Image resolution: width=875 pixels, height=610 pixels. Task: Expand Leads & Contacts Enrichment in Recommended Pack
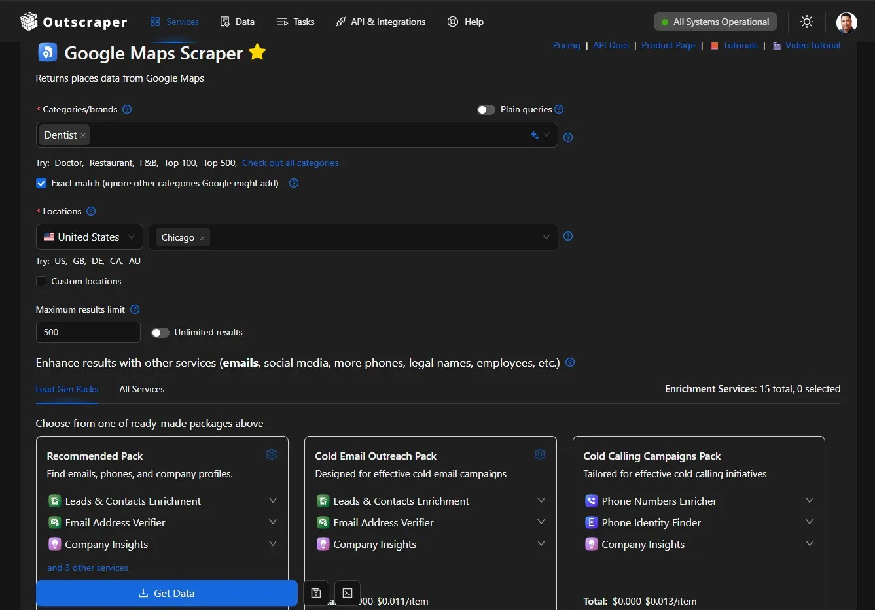click(x=273, y=501)
